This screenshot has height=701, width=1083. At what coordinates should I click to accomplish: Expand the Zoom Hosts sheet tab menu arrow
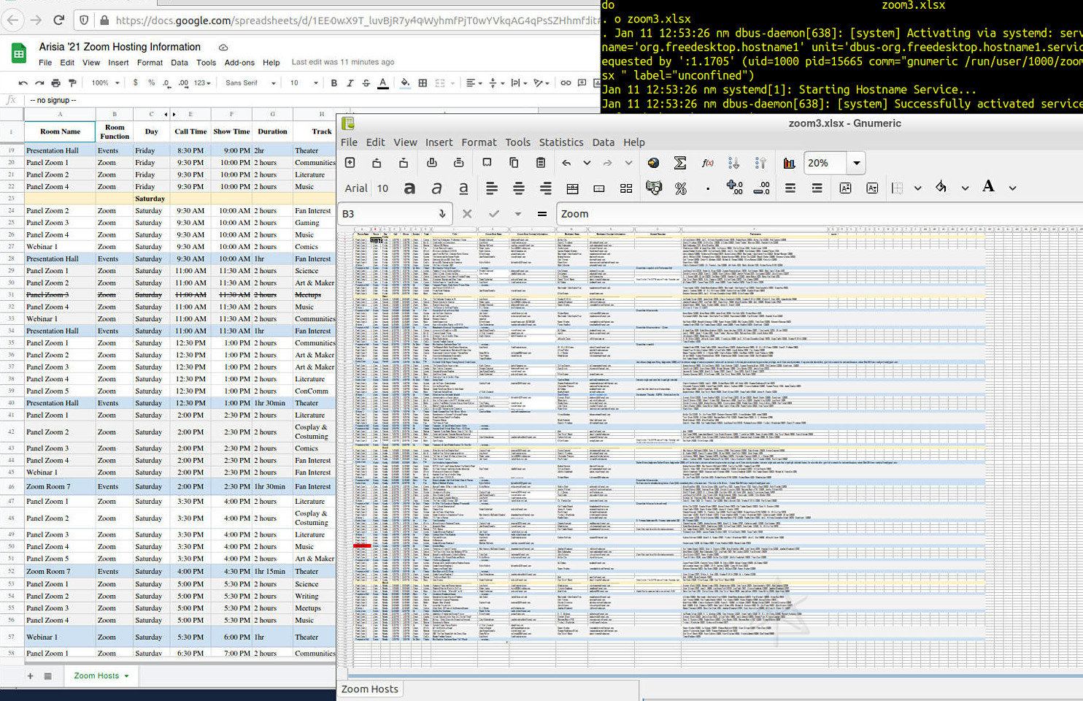click(x=126, y=676)
